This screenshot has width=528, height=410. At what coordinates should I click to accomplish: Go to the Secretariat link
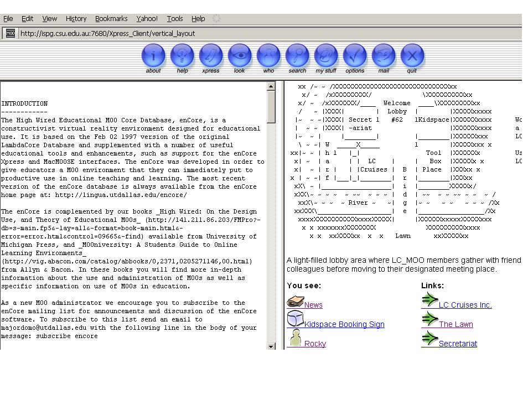tap(458, 344)
